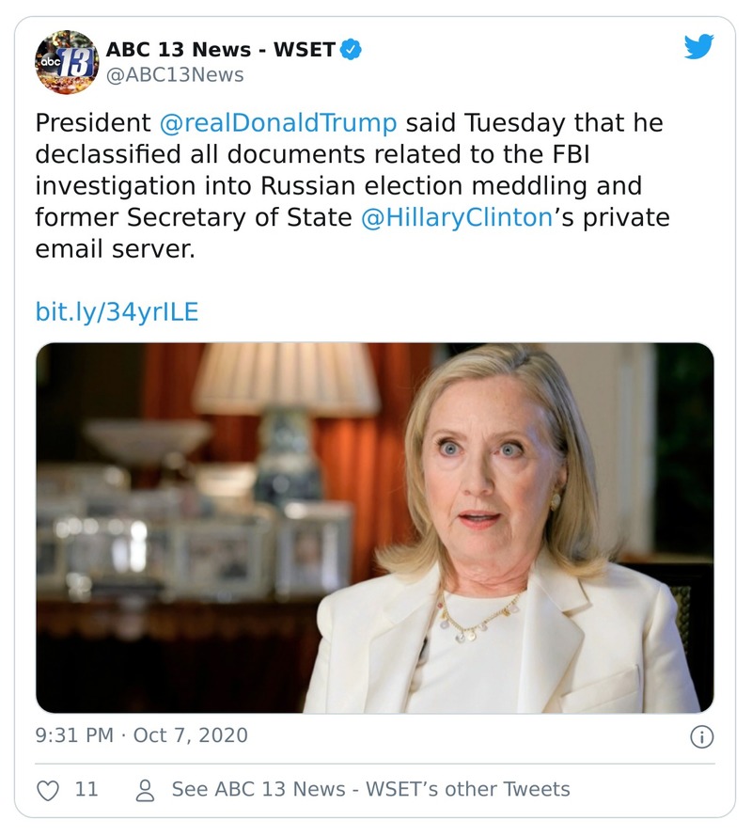Viewport: 752px width, 836px height.
Task: Click the person icon beside other Tweets
Action: pyautogui.click(x=145, y=790)
